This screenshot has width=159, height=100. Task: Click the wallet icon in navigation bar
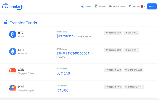click(83, 6)
